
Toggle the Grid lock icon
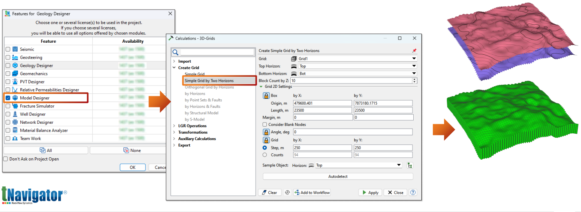(266, 140)
